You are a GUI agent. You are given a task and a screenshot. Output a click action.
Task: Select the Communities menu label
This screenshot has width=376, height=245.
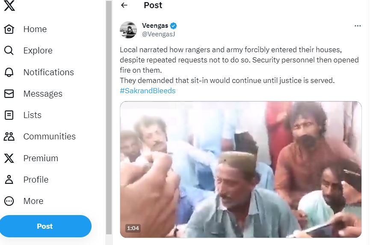49,136
